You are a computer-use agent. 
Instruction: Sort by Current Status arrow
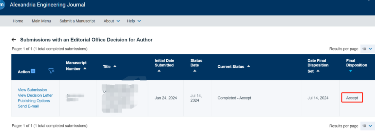click(248, 66)
